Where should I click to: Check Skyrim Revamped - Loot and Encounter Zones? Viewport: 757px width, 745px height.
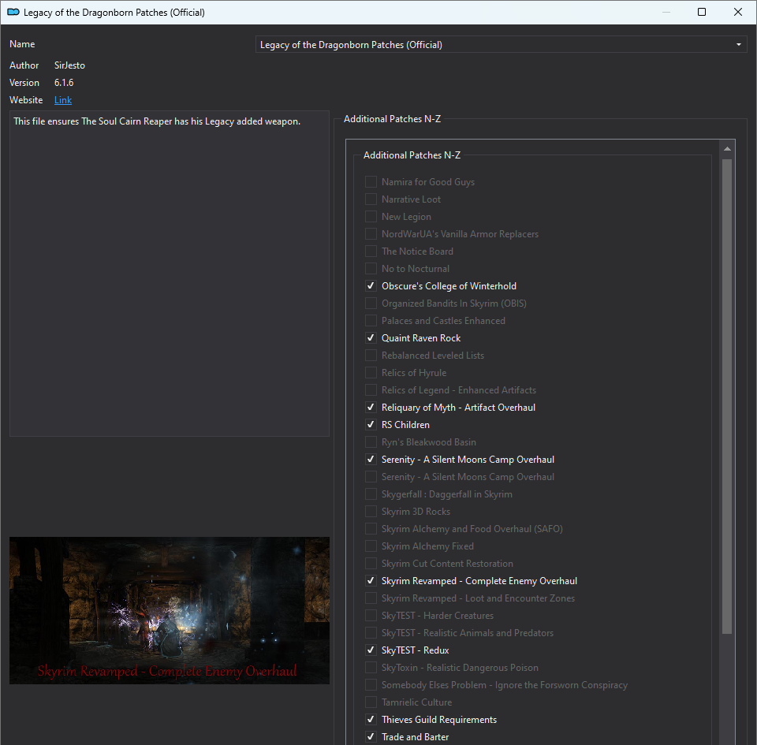pos(371,599)
